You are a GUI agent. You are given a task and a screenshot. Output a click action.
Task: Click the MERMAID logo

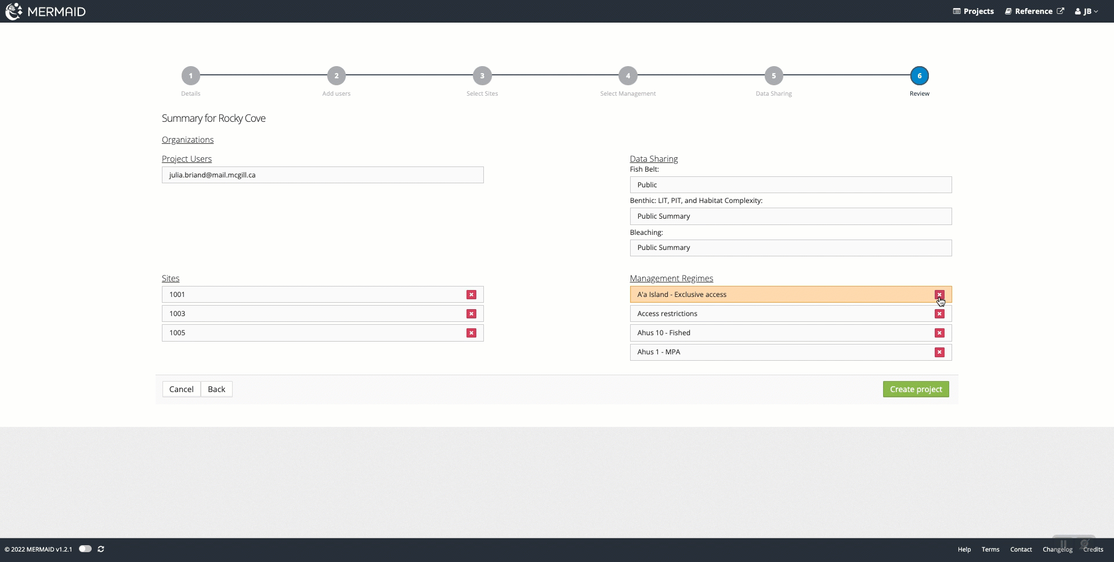[x=45, y=12]
